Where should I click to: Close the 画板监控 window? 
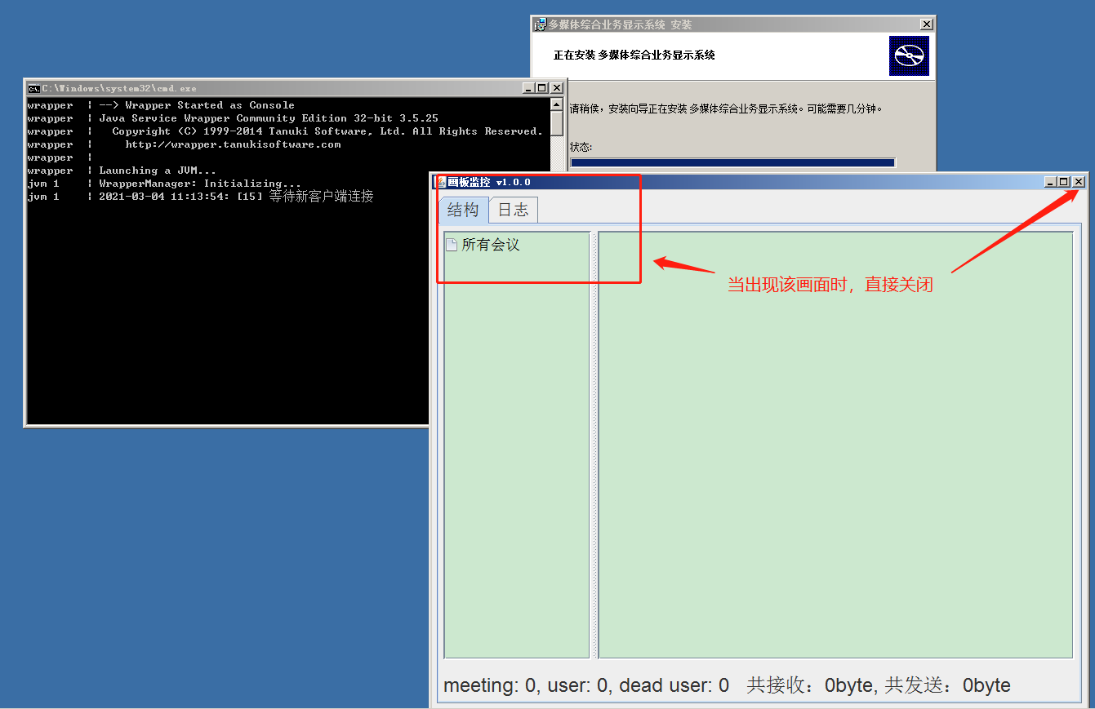coord(1079,182)
